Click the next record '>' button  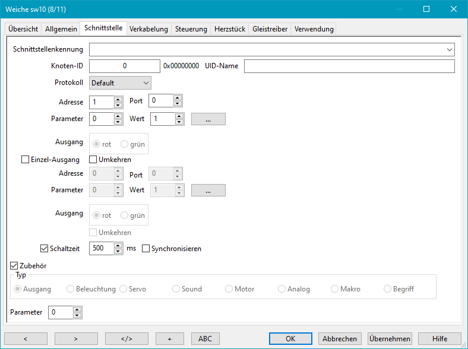[x=76, y=338]
